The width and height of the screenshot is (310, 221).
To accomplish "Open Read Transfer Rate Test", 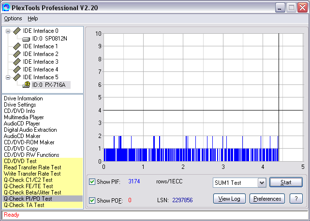I will (32, 167).
